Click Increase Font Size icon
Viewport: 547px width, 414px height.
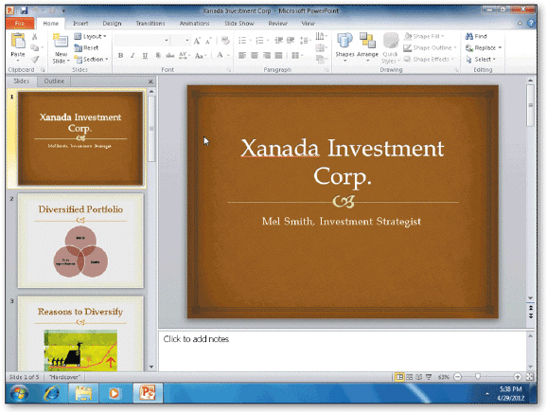(x=197, y=41)
